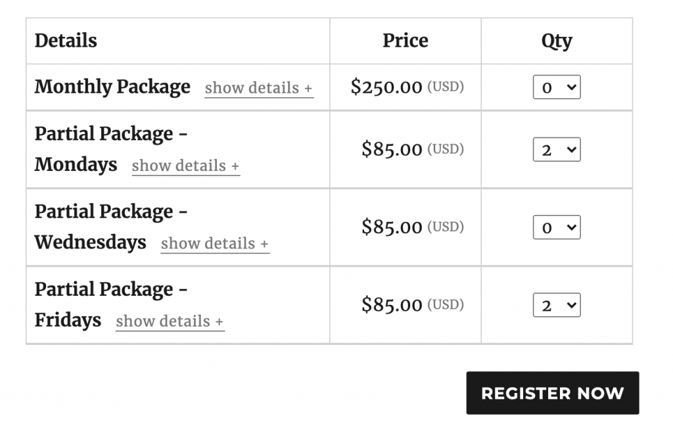Open the quantity selector for Wednesdays package
Screen dimensions: 673x437
coord(557,227)
